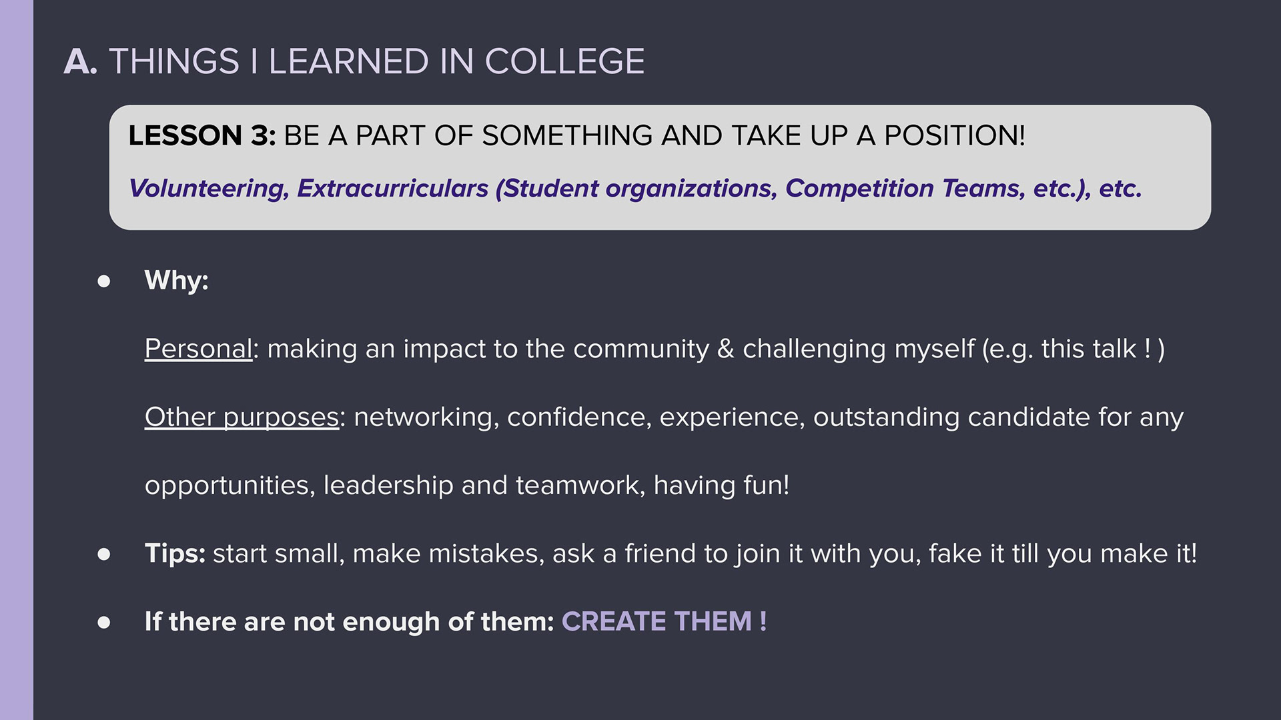Click the lavender vertical bar at slide's left edge

pyautogui.click(x=17, y=360)
